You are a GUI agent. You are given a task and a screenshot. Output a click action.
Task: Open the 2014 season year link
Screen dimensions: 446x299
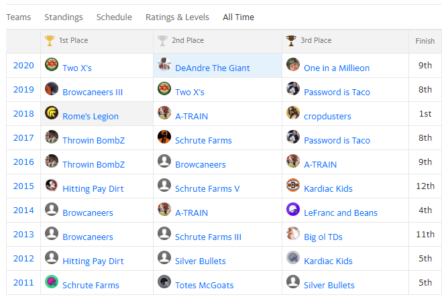(23, 211)
